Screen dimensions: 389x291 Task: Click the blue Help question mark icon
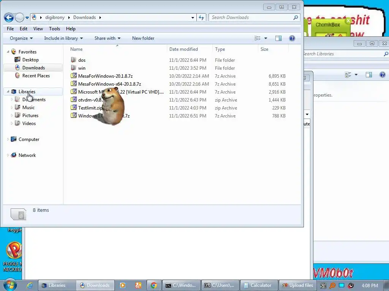coord(292,38)
